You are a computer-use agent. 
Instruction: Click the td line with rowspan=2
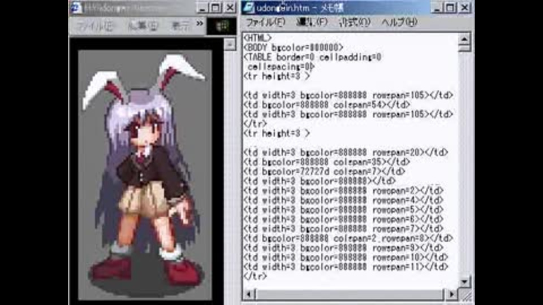(x=343, y=190)
